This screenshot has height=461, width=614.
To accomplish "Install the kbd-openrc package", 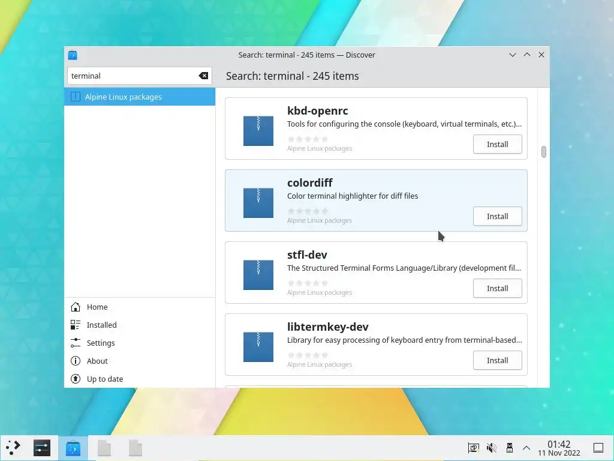I will click(497, 144).
